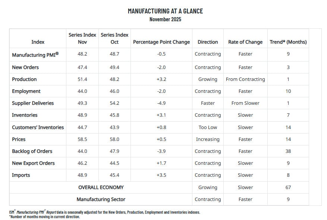Select the Imports change value "+3.5"
Viewport: 327px width, 220px height.
(161, 175)
